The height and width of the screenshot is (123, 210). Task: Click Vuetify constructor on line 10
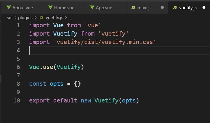click(x=107, y=100)
